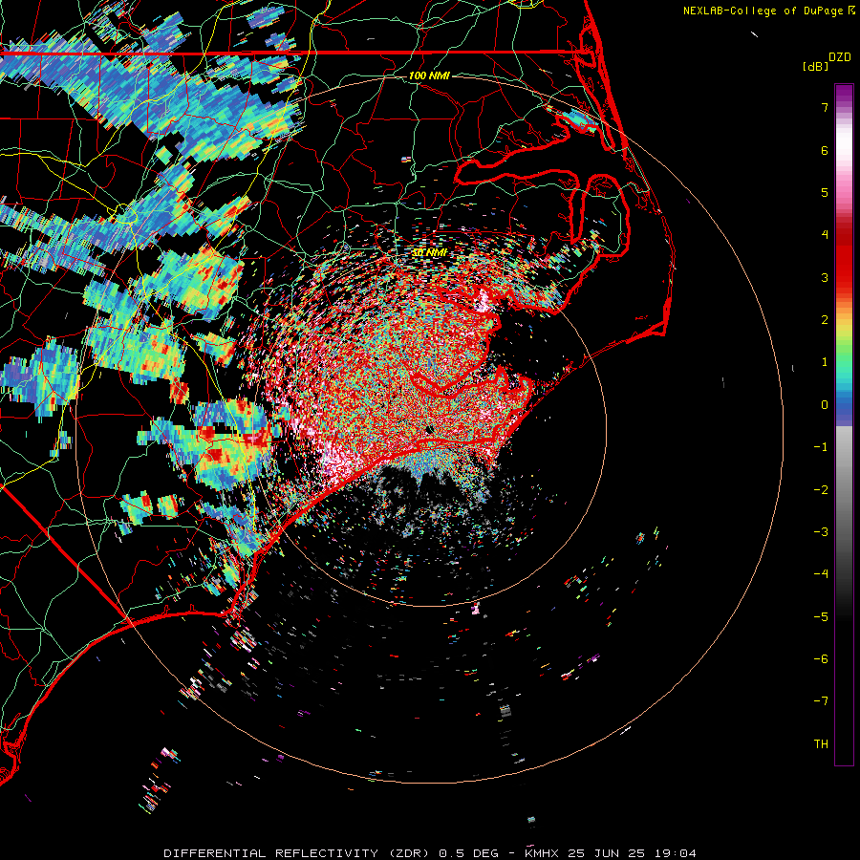Click the 0 scale label

pyautogui.click(x=825, y=405)
